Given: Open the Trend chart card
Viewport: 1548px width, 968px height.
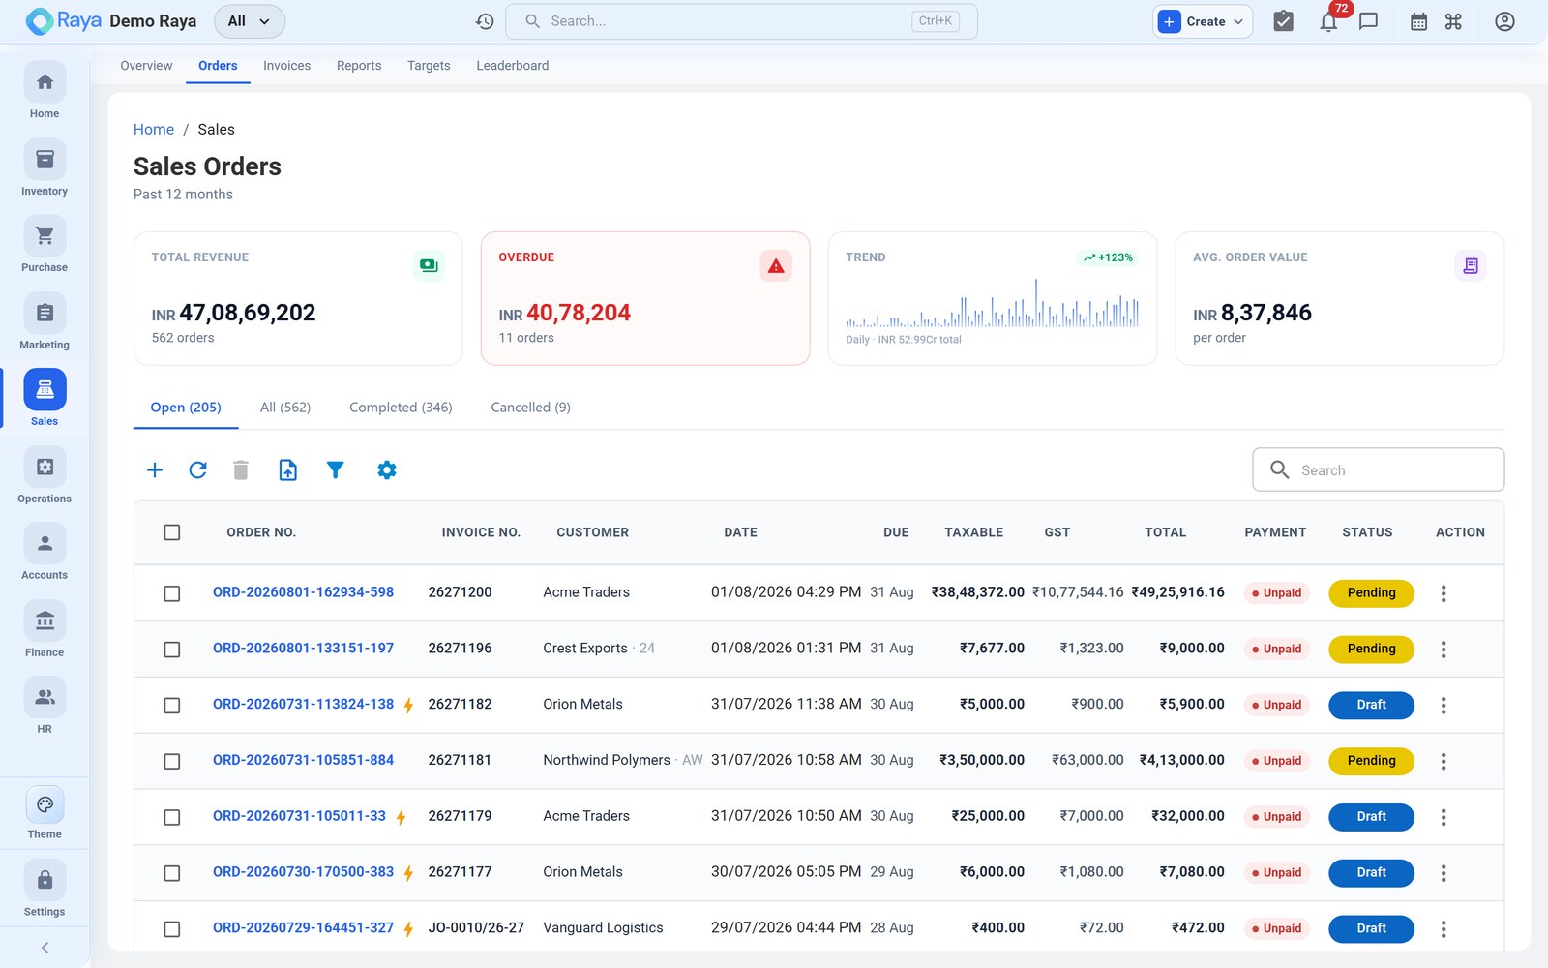Looking at the screenshot, I should pos(992,298).
